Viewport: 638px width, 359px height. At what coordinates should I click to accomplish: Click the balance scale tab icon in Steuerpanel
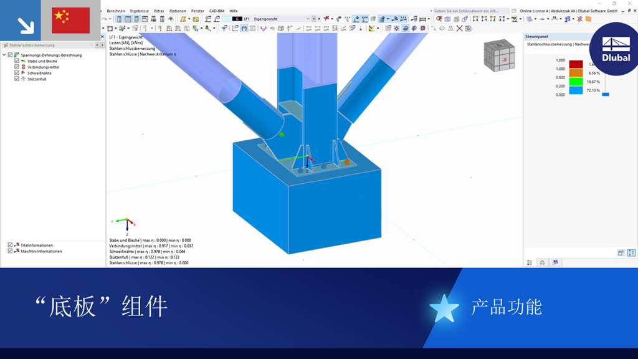[543, 262]
